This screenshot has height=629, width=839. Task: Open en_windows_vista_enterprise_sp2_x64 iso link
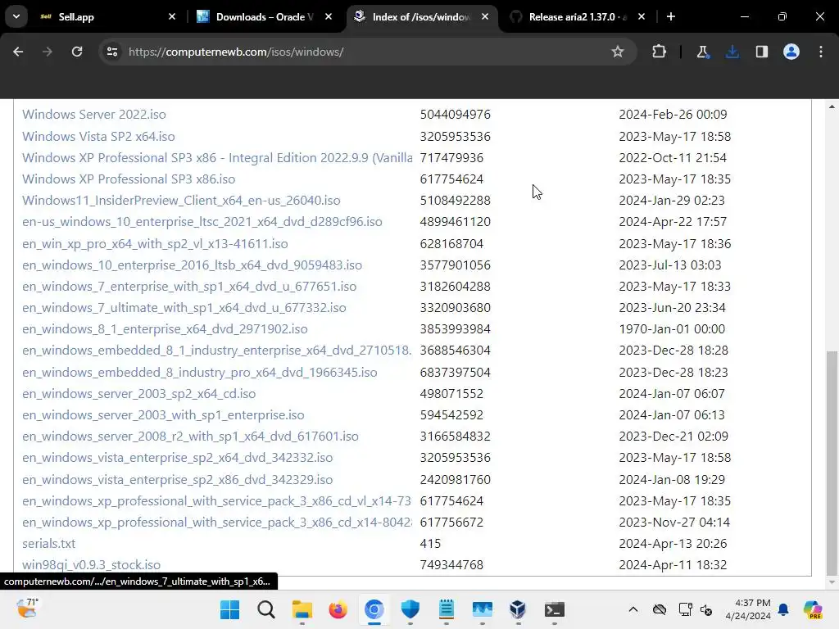(178, 458)
